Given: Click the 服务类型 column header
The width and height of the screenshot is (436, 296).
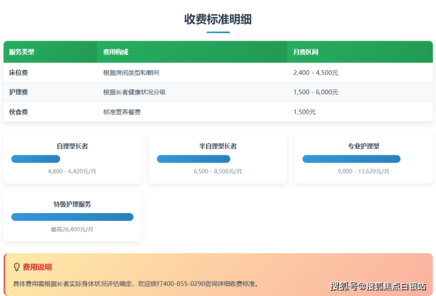Looking at the screenshot, I should point(22,52).
